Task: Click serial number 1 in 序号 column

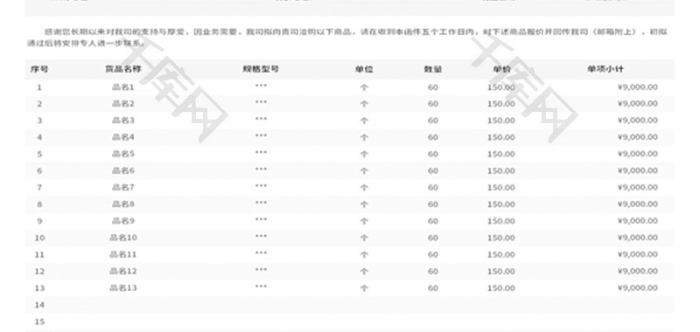Action: click(39, 87)
